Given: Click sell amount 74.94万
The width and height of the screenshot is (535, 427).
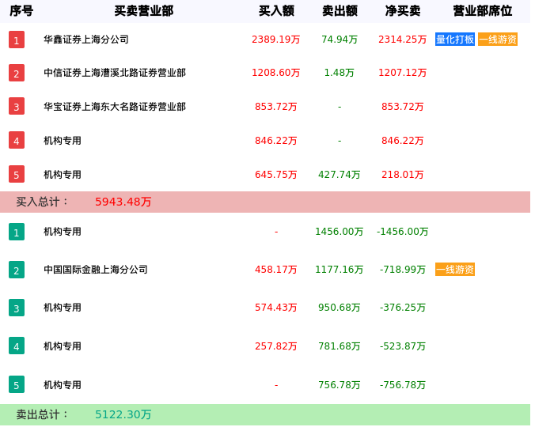Looking at the screenshot, I should click(340, 40).
